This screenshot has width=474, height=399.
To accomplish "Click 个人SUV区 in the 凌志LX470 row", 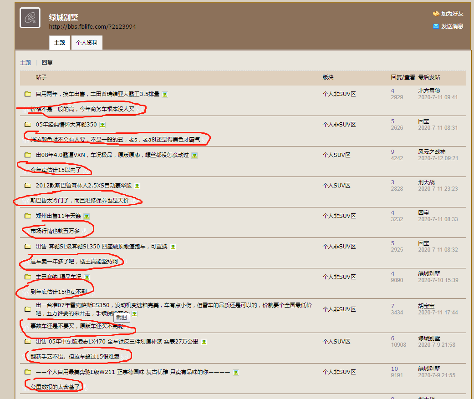I will pos(336,342).
